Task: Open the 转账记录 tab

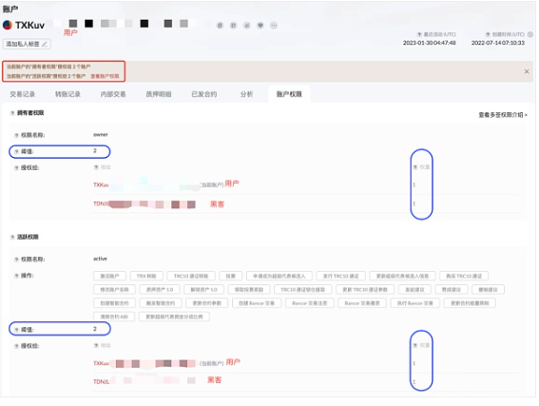Action: coord(67,94)
